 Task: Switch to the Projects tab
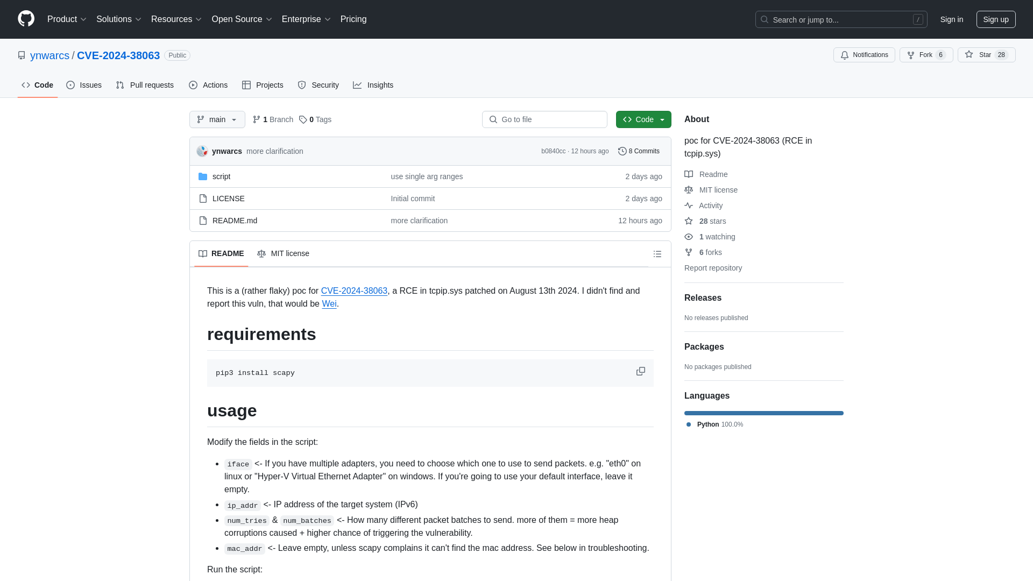263,85
